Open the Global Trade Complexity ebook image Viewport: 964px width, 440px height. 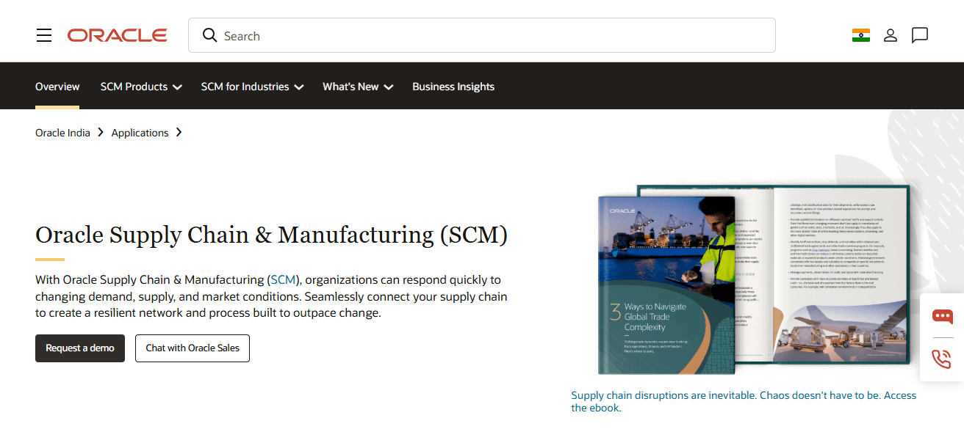[x=754, y=279]
